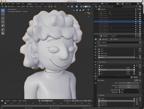144x109 pixels.
Task: Toggle perspective/orthographic grid icon in viewport
Action: [74, 10]
